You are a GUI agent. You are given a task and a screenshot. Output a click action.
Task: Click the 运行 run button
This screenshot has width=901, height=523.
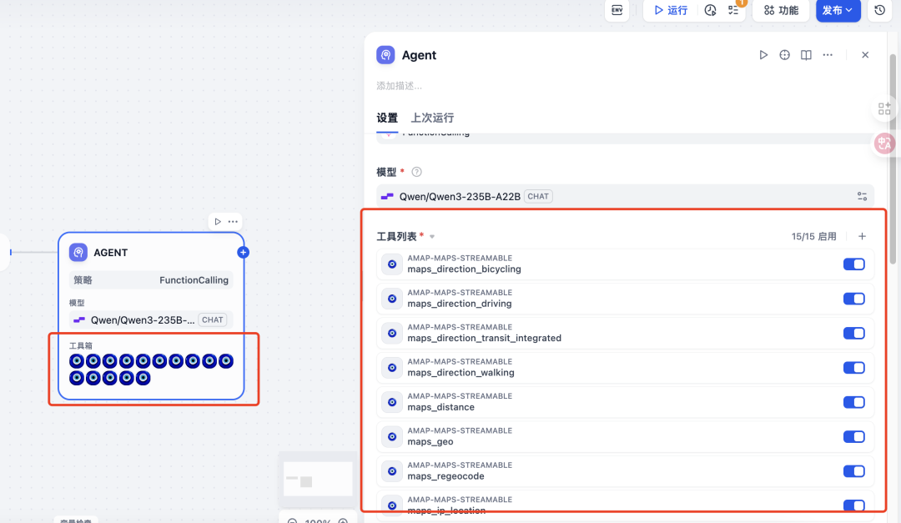coord(671,10)
